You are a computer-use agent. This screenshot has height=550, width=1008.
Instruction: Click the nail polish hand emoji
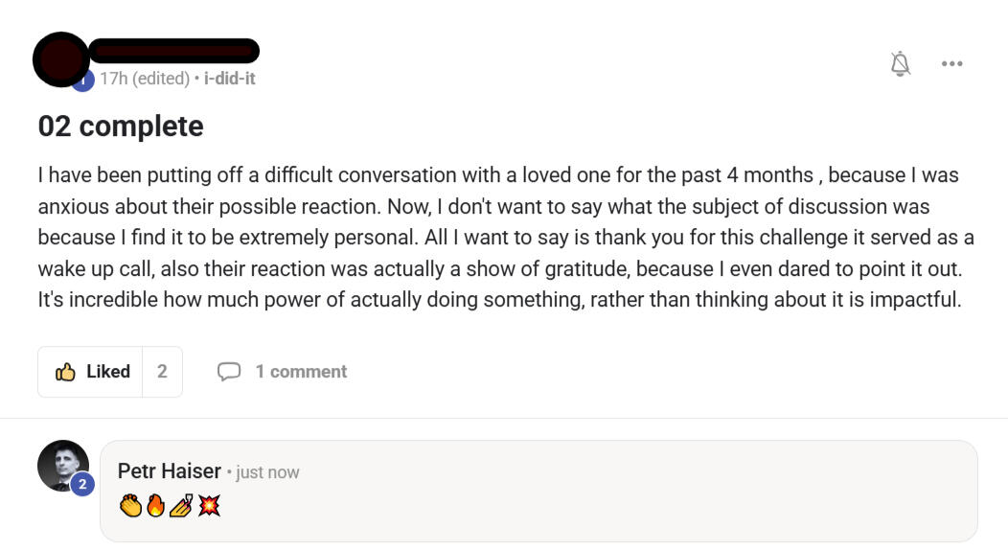click(x=181, y=505)
